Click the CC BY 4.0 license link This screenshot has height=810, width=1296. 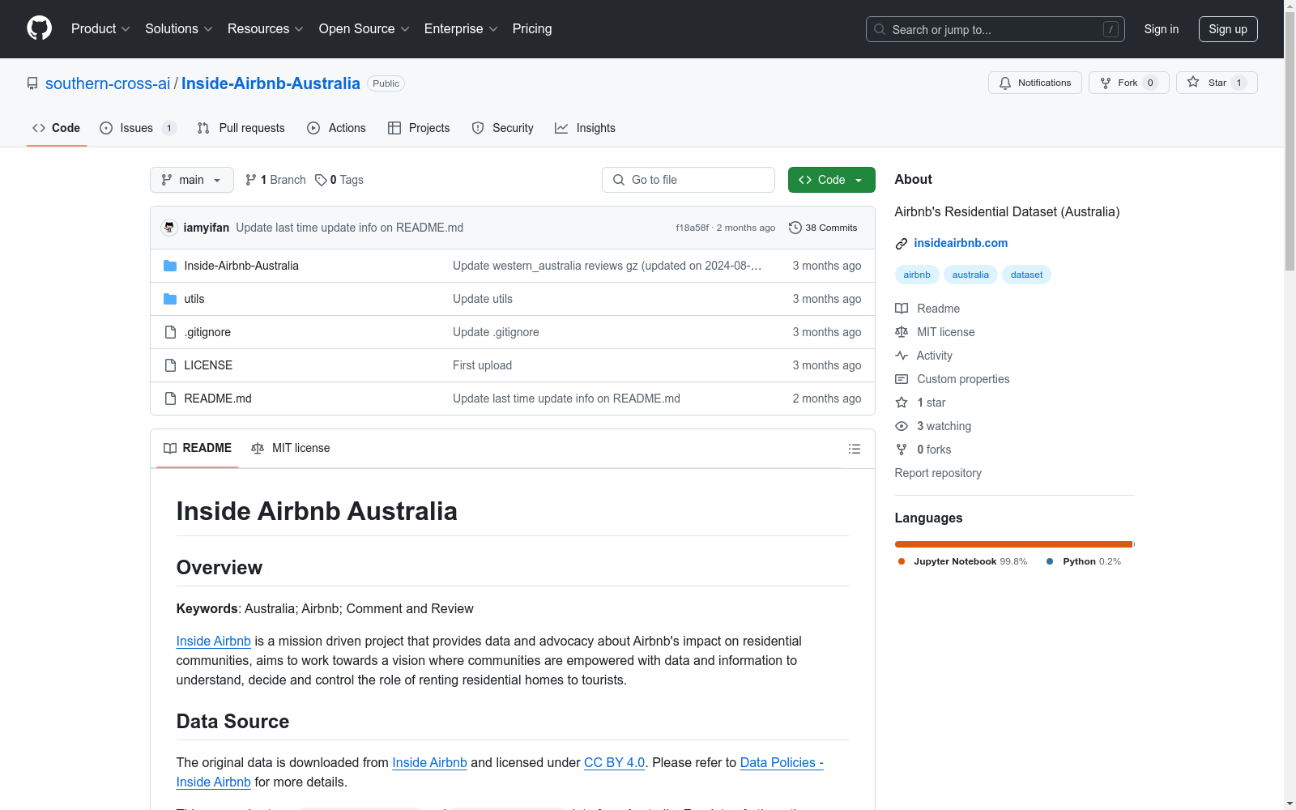coord(614,762)
